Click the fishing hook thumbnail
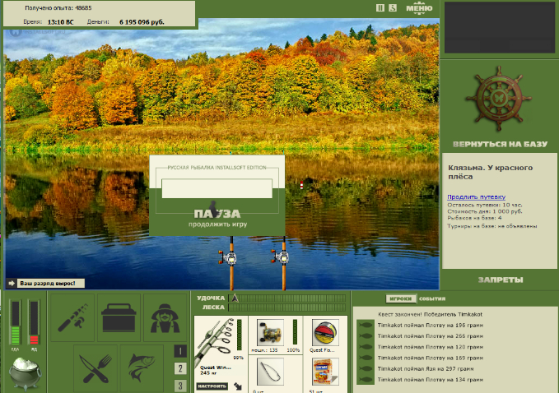Screen dimensions: 559x393 point(270,372)
